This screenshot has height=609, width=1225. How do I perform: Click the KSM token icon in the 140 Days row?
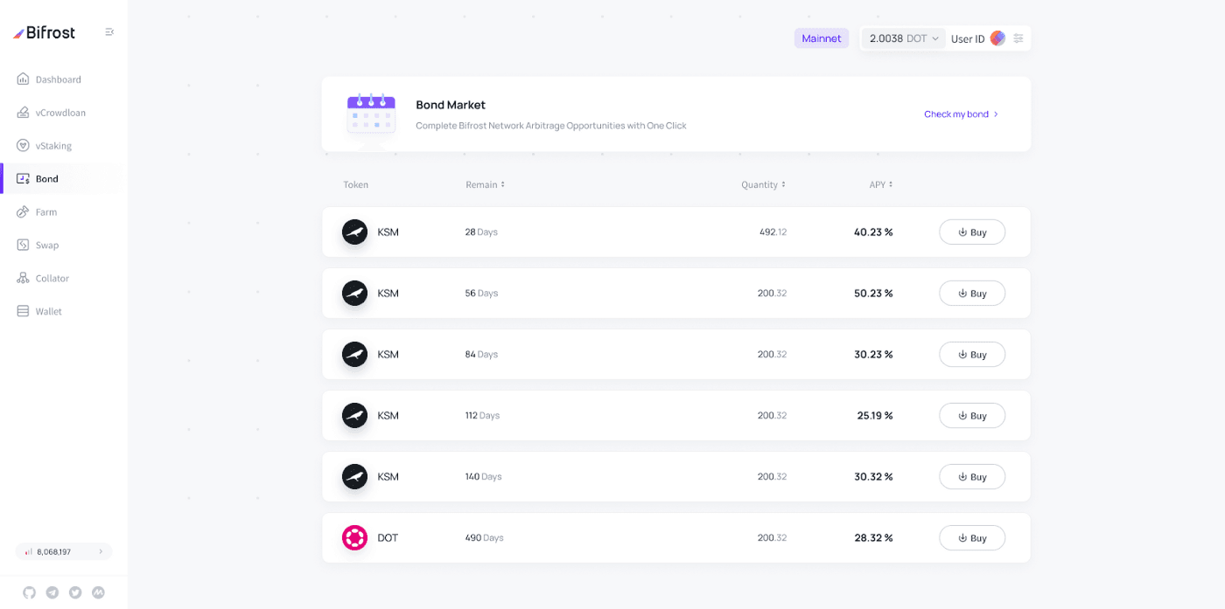click(354, 477)
